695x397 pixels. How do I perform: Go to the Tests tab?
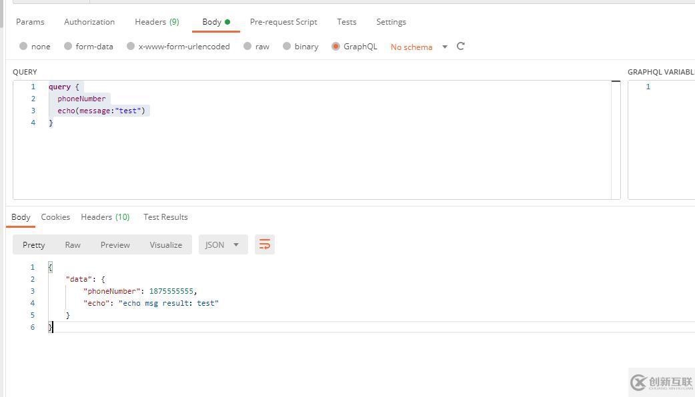tap(346, 22)
